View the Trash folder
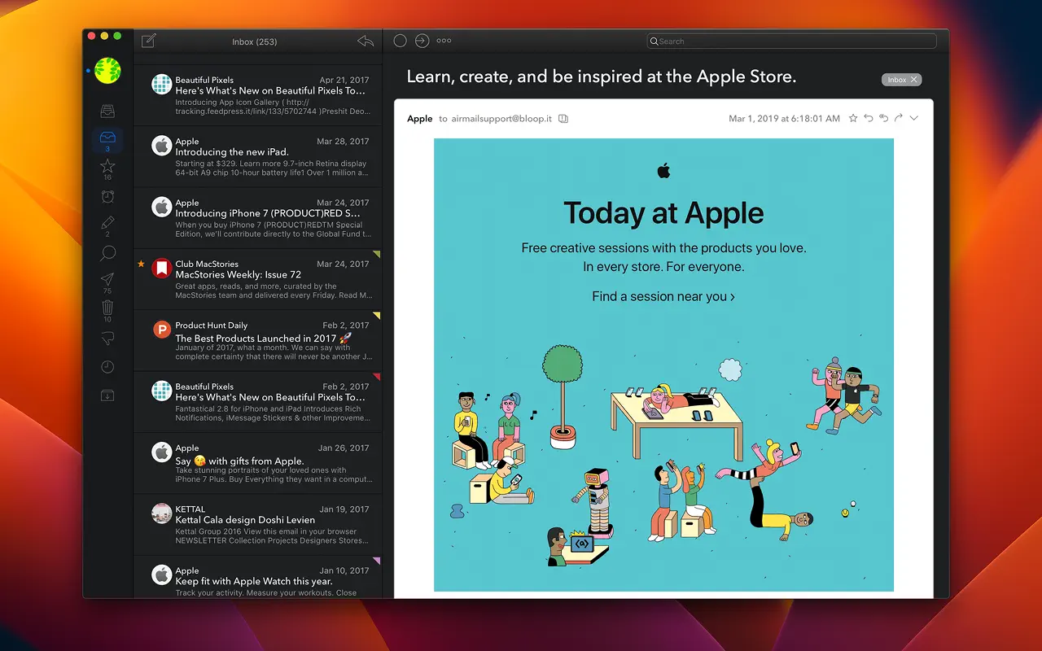 (x=107, y=308)
